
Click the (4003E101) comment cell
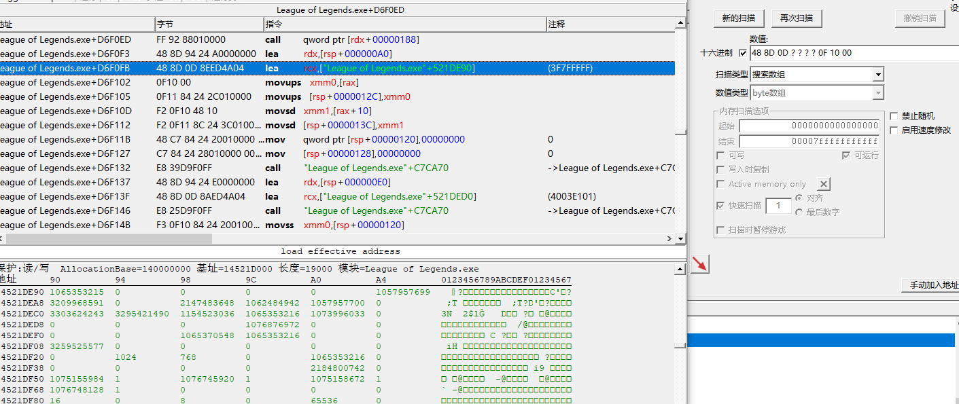point(572,196)
